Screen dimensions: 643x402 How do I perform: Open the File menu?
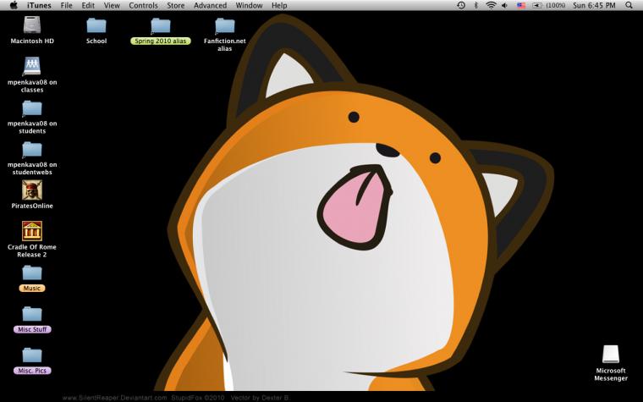click(x=67, y=5)
